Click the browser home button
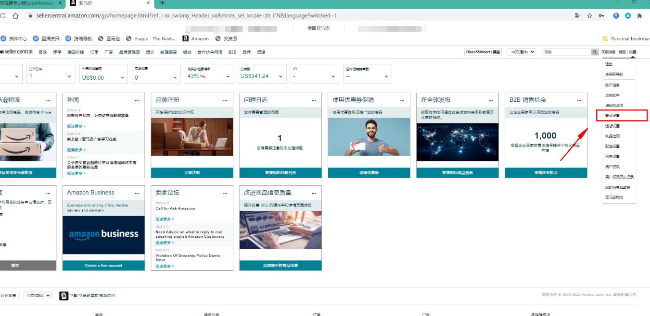The image size is (650, 316). point(15,15)
